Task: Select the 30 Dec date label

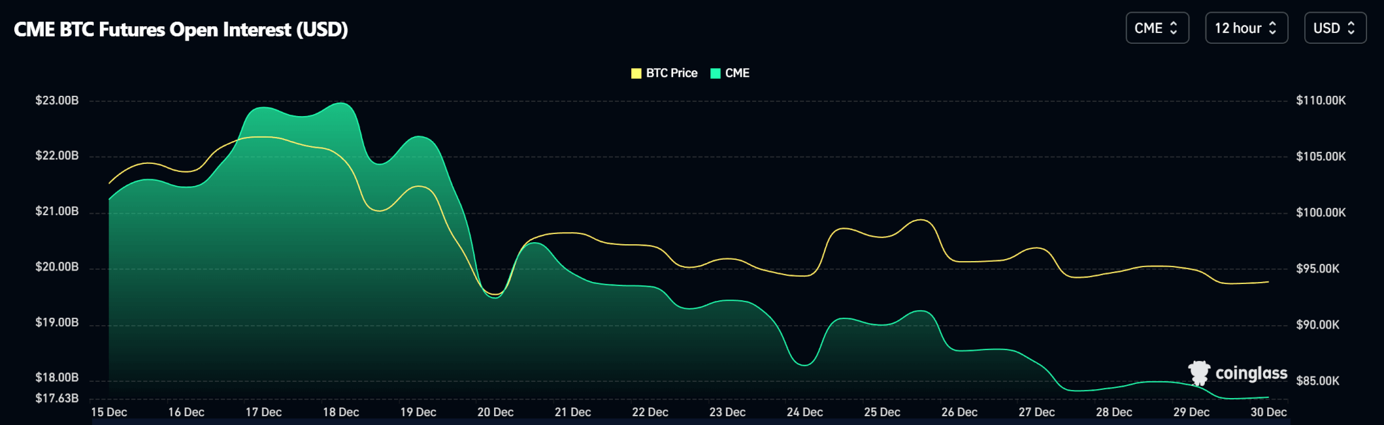Action: 1268,412
